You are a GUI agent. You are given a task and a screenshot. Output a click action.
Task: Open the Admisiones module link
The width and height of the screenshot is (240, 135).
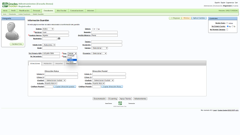(x=208, y=6)
